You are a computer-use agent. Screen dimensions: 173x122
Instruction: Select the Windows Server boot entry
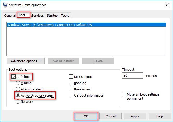[49, 25]
